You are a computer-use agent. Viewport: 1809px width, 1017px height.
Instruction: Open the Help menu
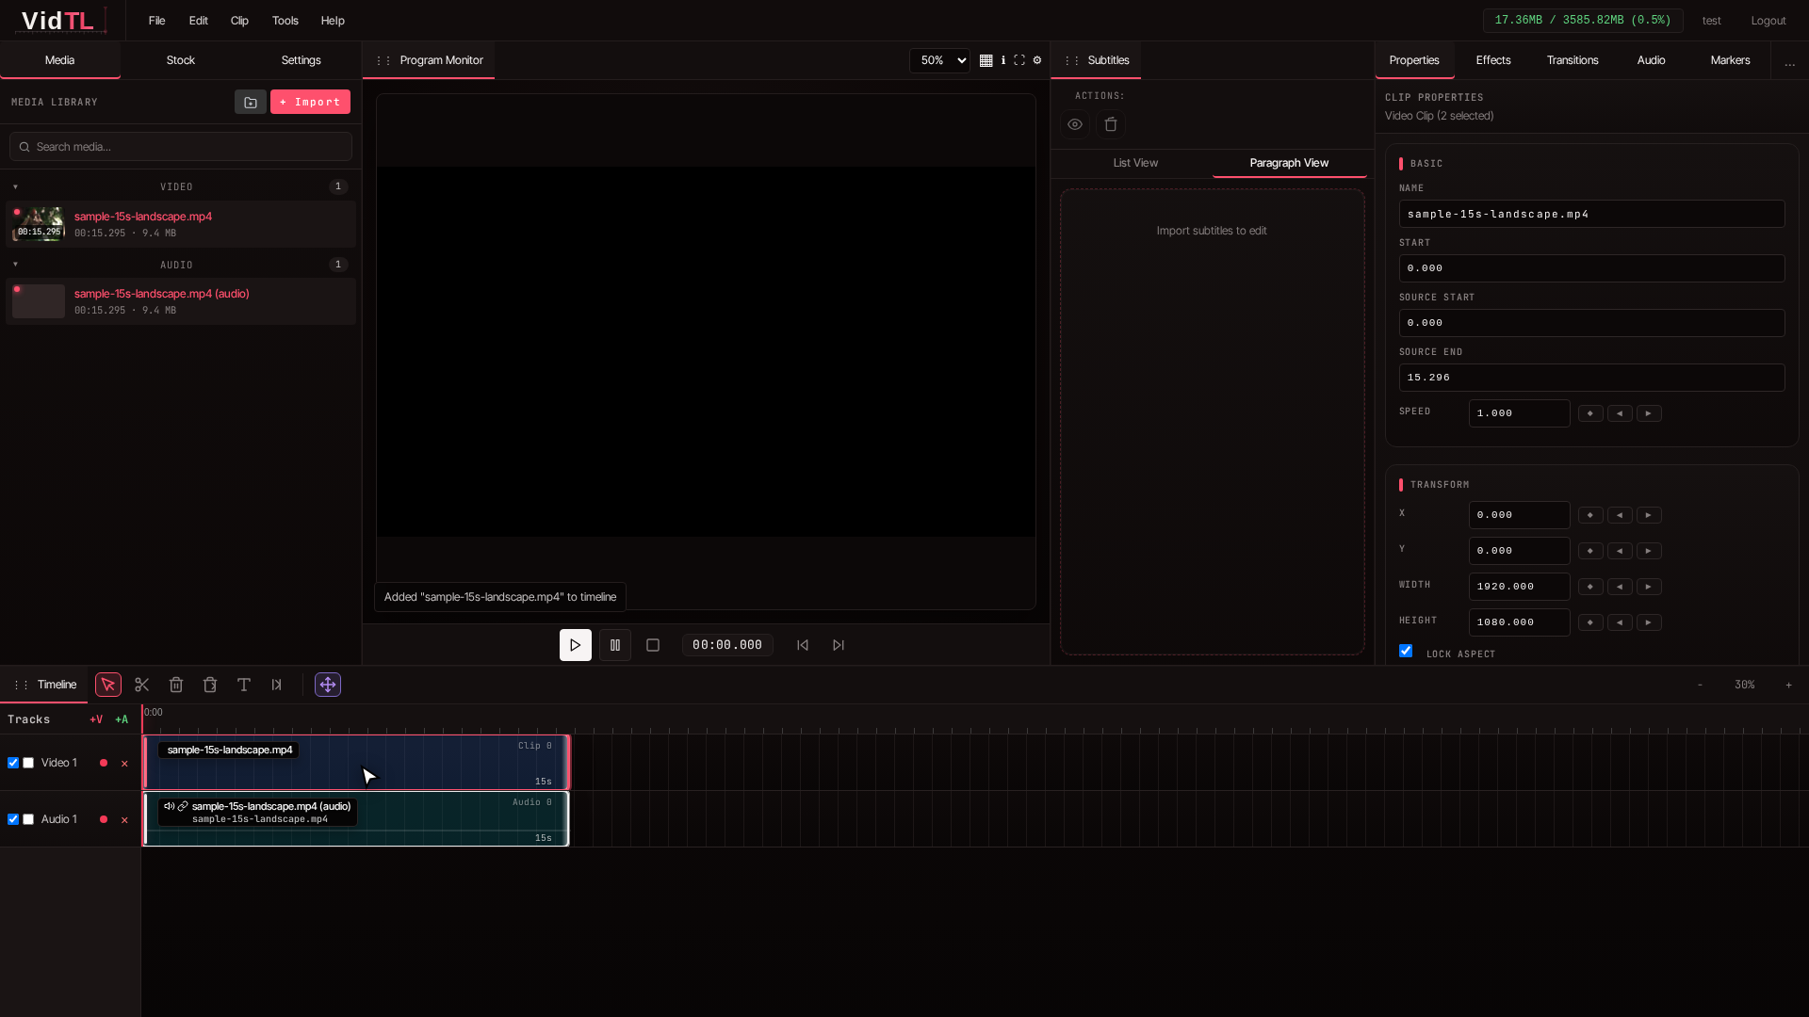click(x=333, y=21)
